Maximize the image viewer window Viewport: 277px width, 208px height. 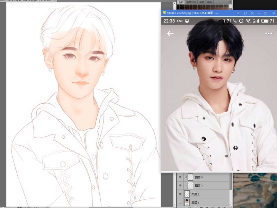point(266,13)
